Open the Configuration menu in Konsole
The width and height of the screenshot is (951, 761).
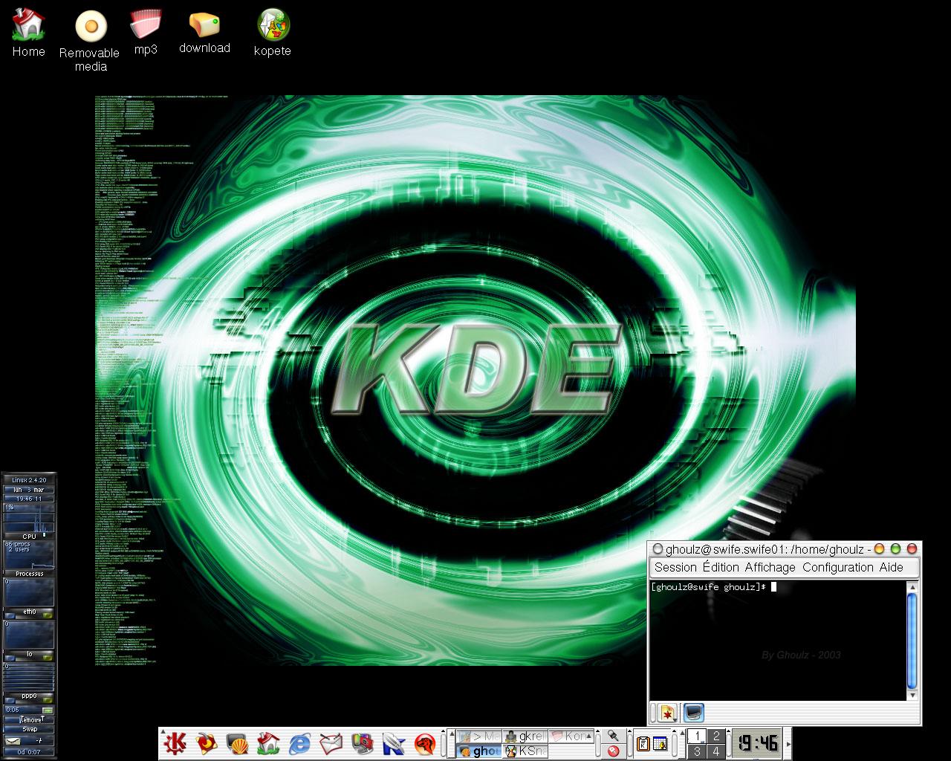(x=837, y=567)
